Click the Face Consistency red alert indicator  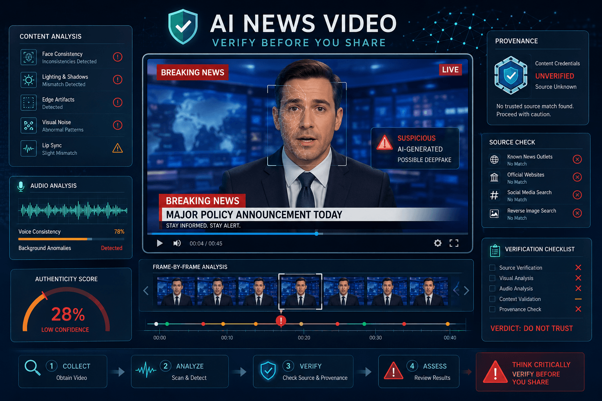tap(118, 57)
